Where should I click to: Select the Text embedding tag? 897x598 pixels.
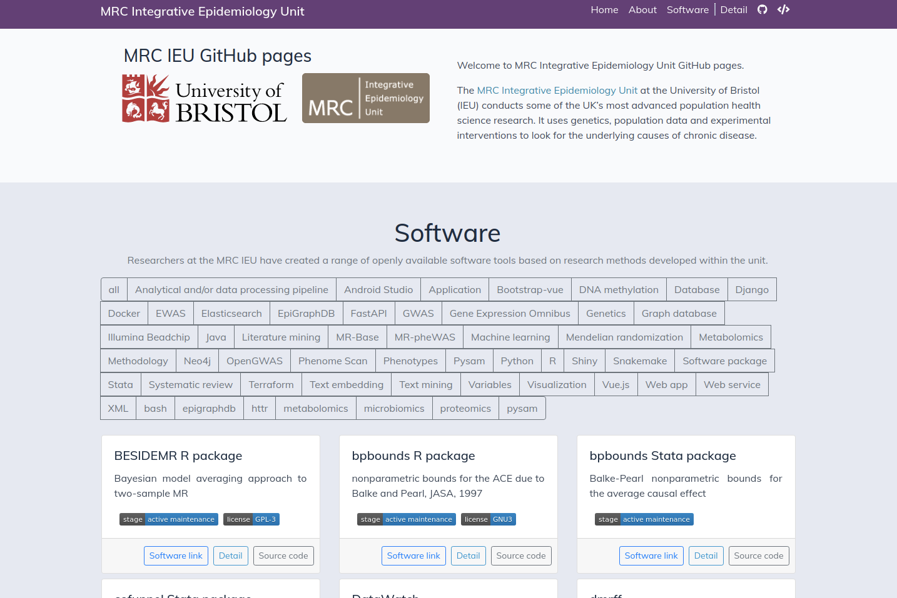point(347,384)
